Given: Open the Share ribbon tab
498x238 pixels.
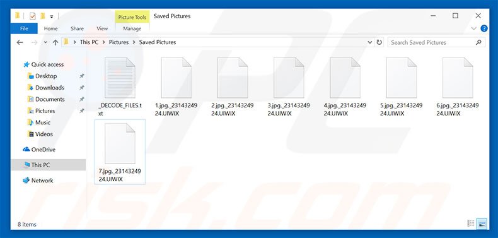Looking at the screenshot, I should (x=77, y=28).
